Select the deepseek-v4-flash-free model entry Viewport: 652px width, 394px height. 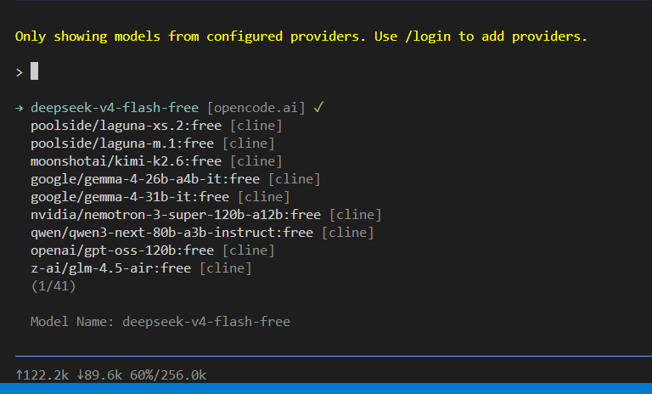pos(169,108)
